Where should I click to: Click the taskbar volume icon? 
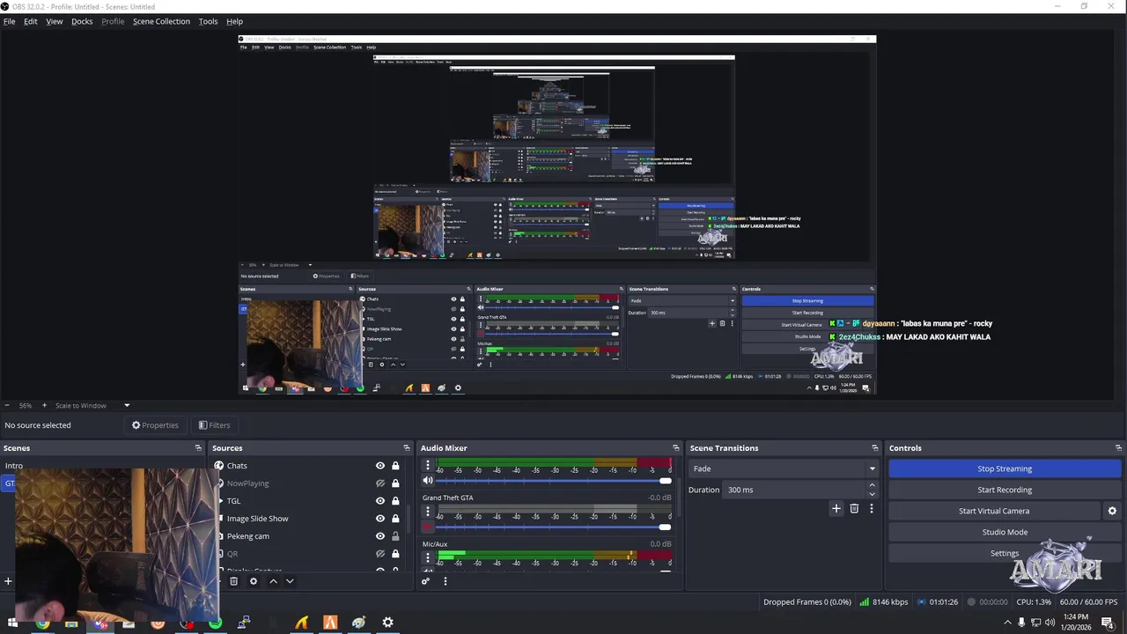(x=1050, y=623)
